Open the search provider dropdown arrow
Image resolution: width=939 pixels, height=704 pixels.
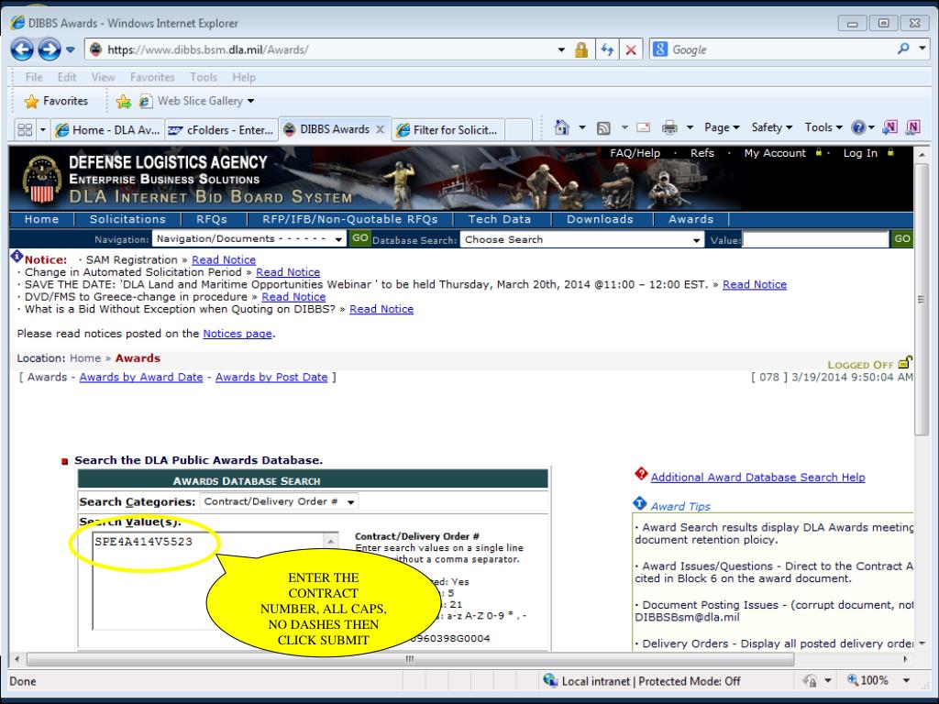click(x=922, y=48)
